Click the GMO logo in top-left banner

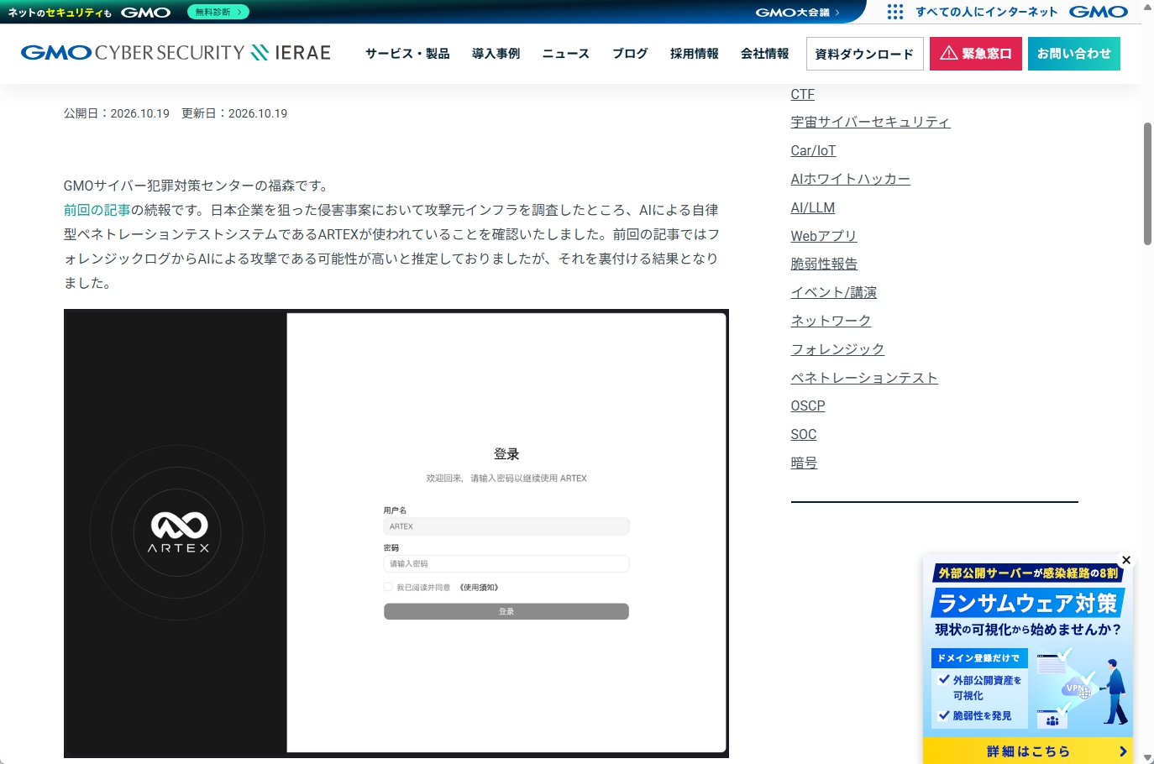145,13
